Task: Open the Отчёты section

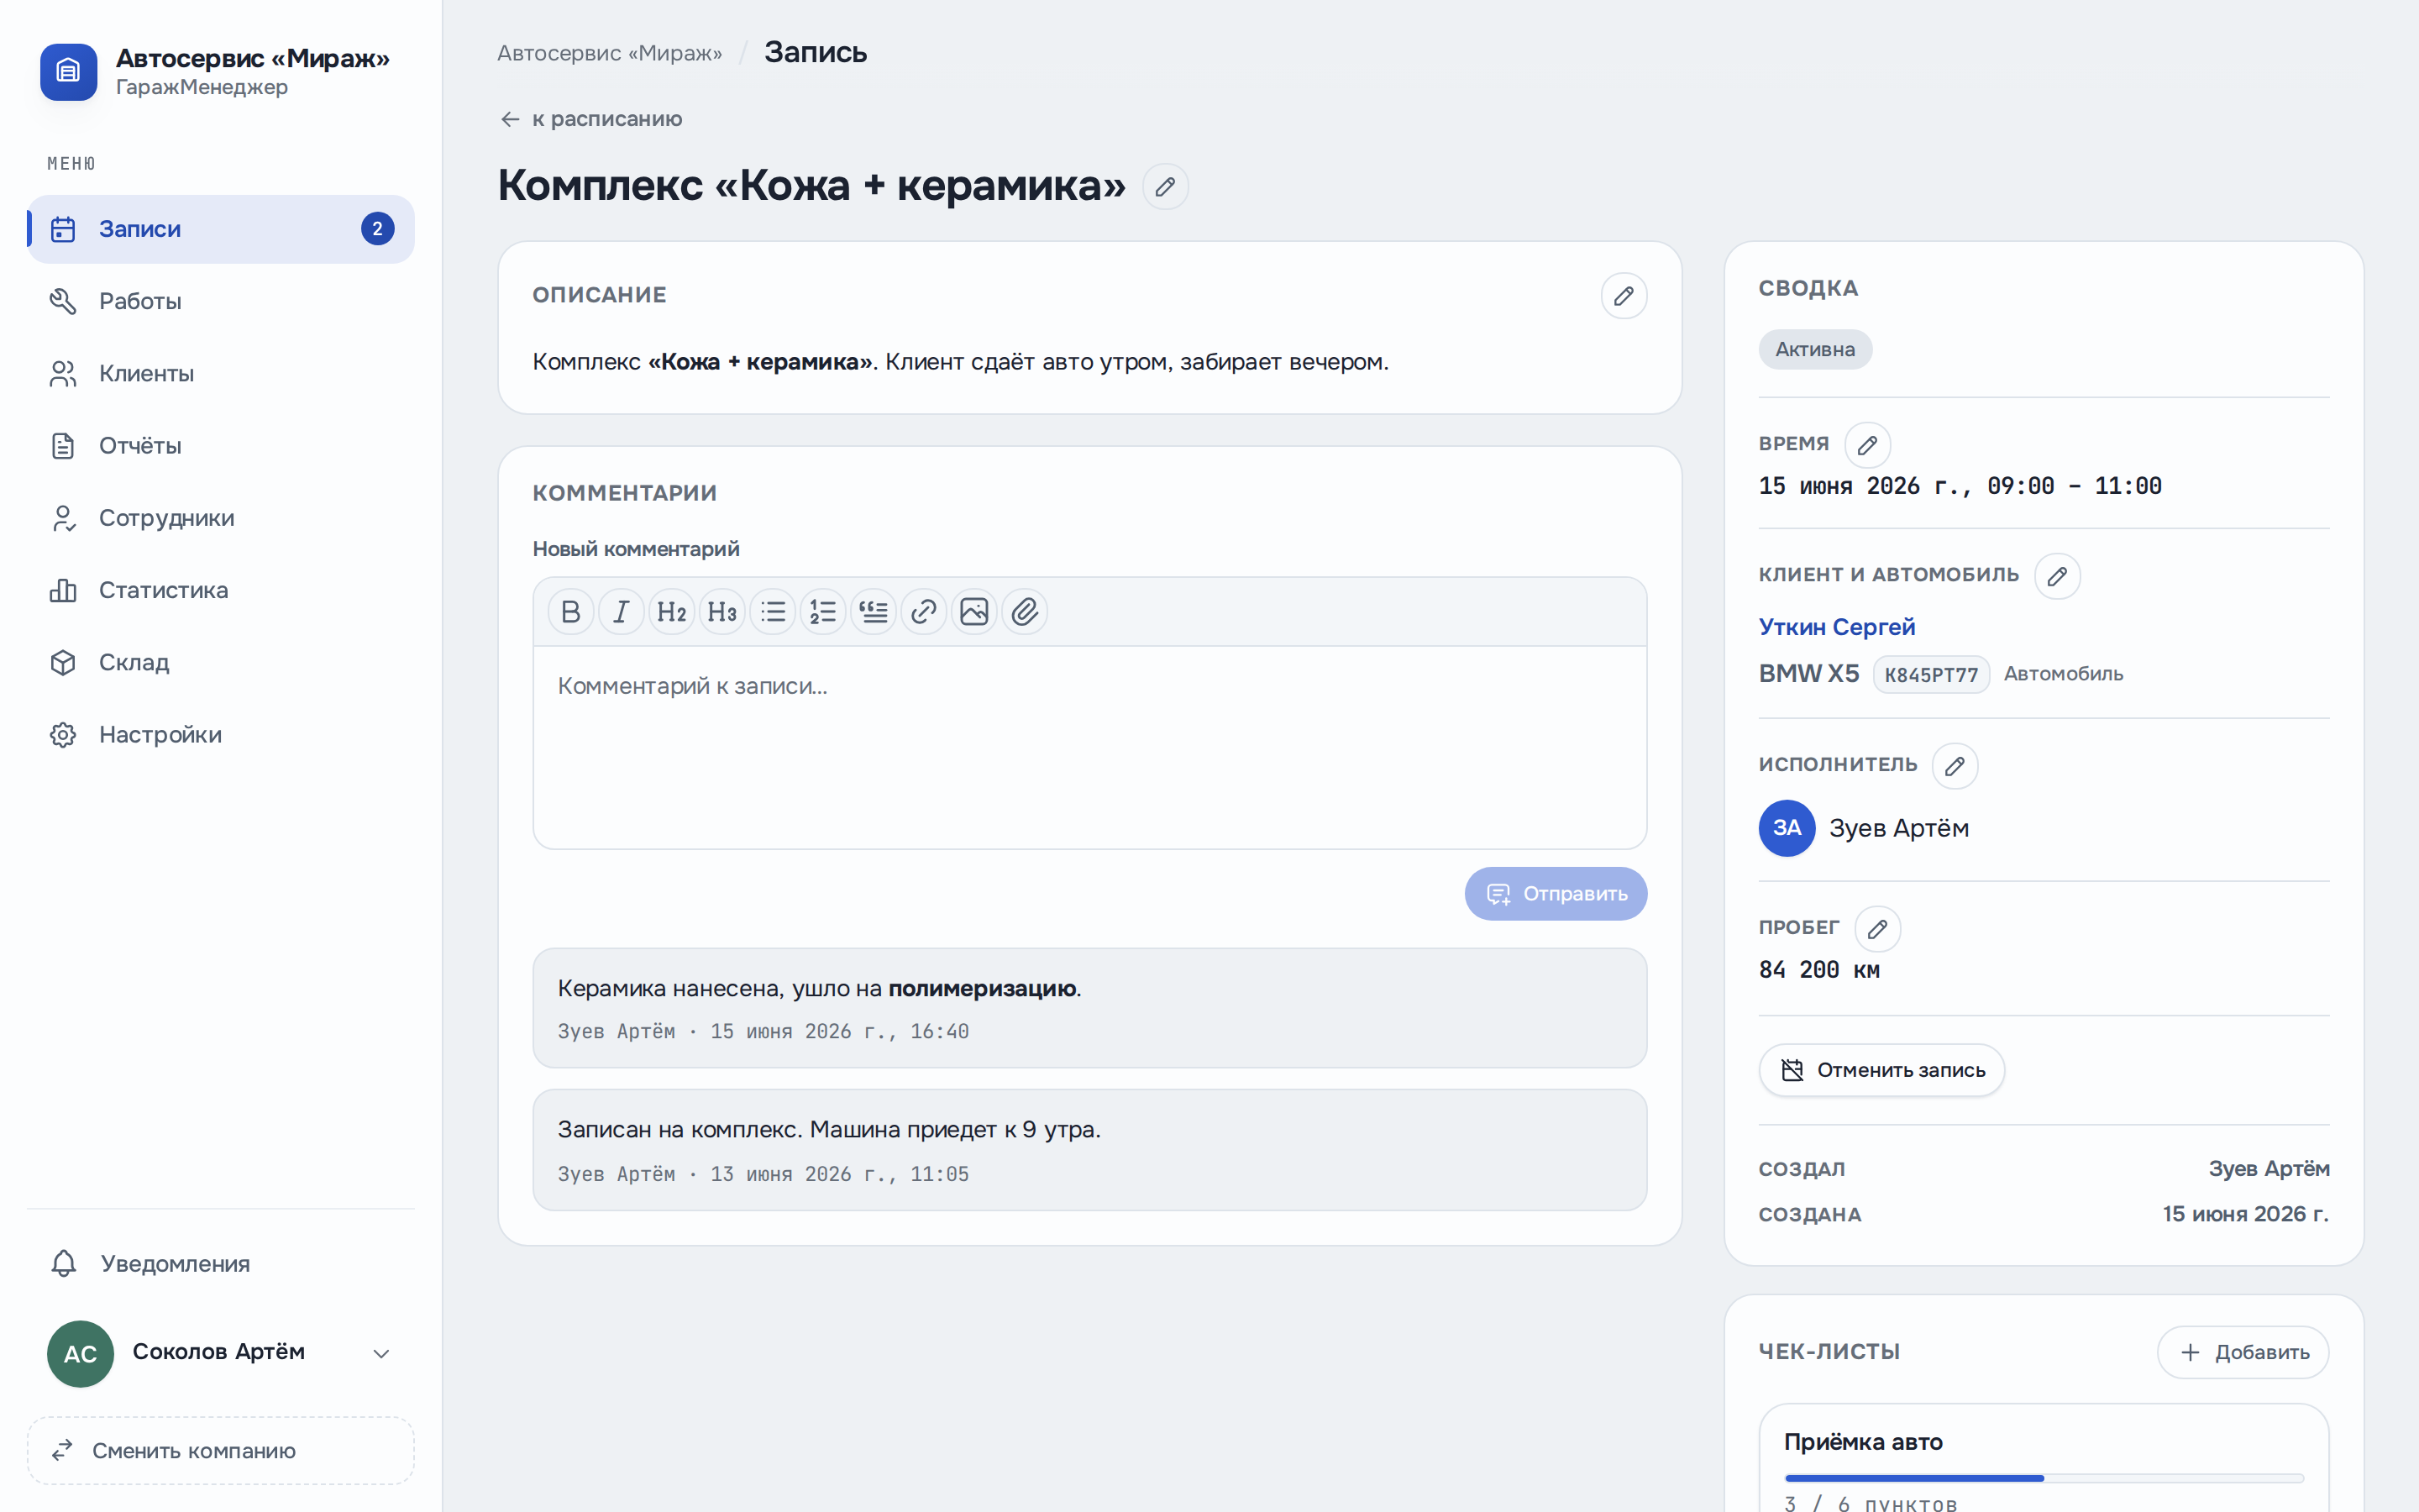Action: tap(221, 445)
